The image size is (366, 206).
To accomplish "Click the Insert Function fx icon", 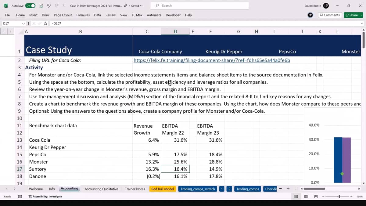I will [45, 23].
